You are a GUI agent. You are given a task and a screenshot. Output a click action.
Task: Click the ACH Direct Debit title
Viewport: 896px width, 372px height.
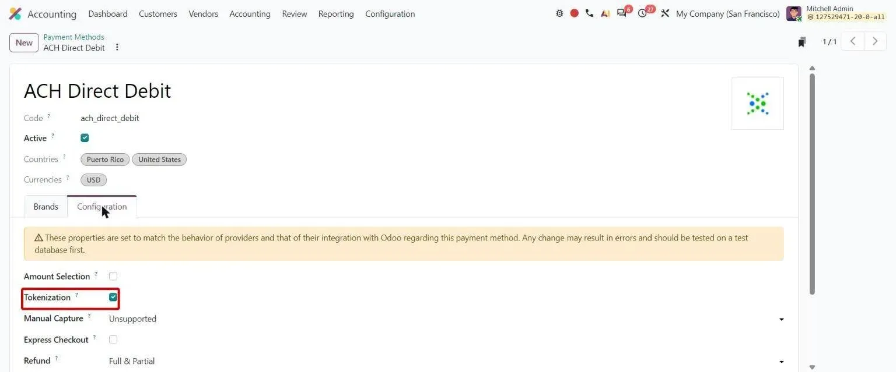click(x=97, y=91)
